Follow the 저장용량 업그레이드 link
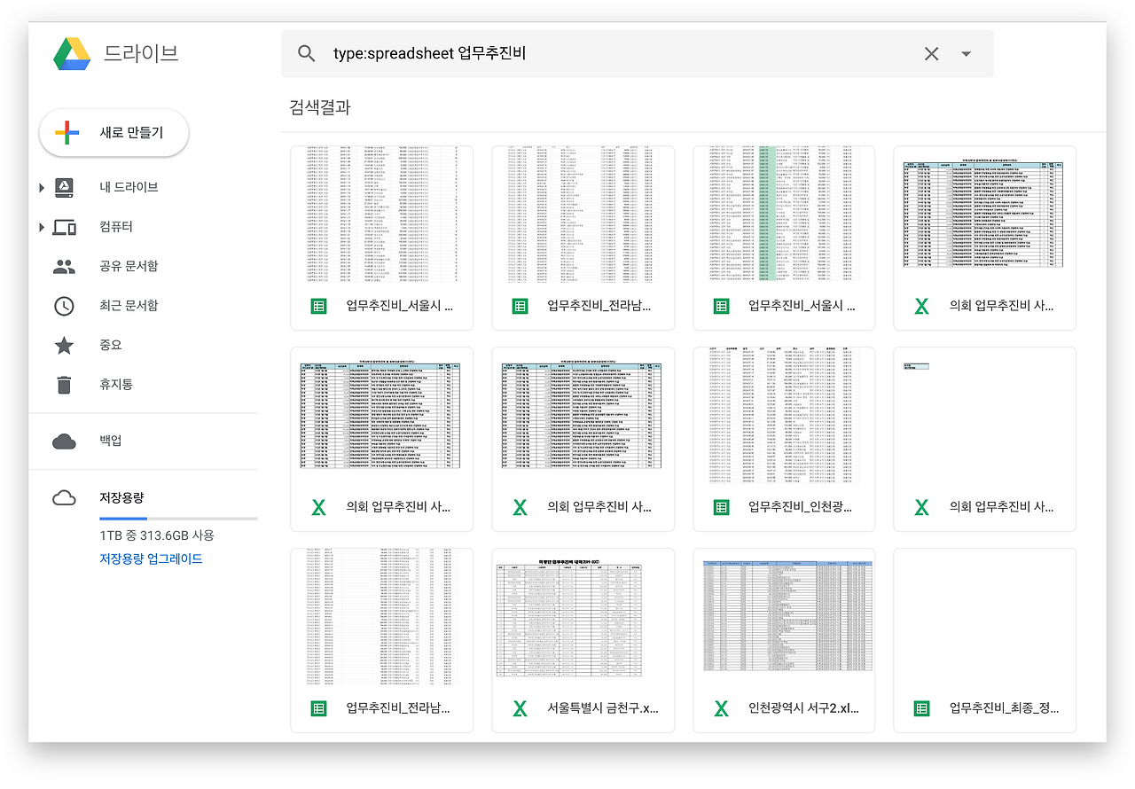Screen dimensions: 1135x789 click(151, 559)
